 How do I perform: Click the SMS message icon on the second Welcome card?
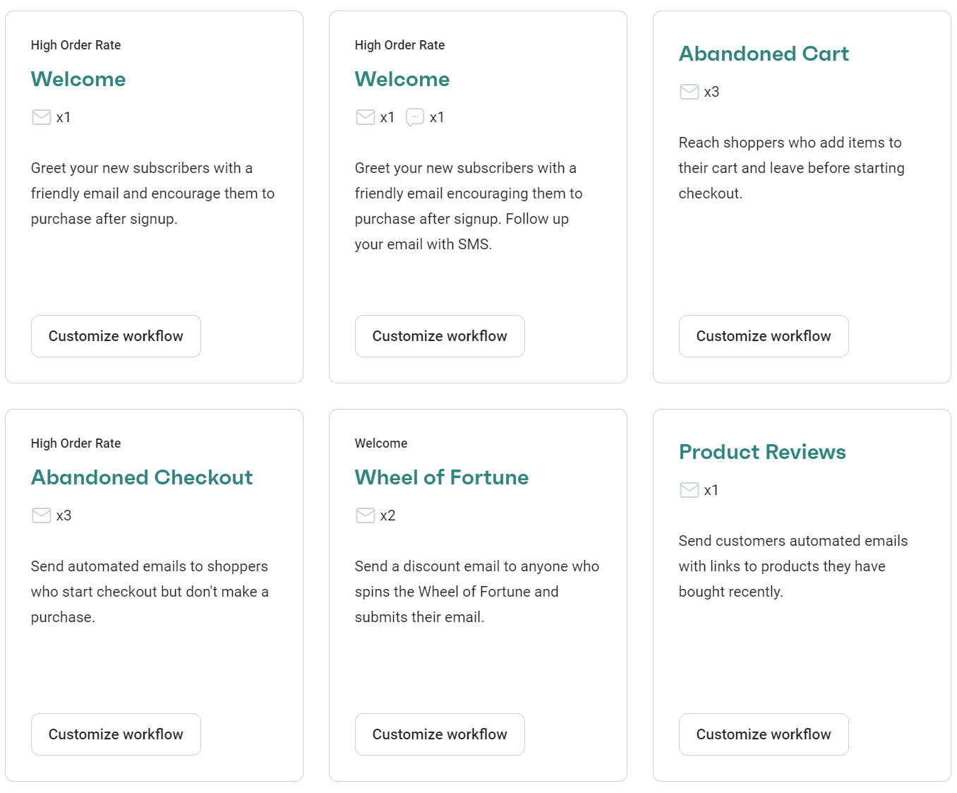point(415,117)
